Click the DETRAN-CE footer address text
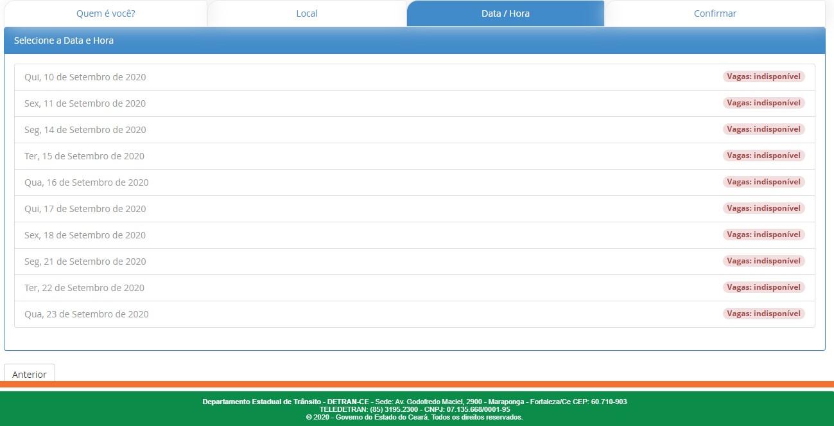 415,402
